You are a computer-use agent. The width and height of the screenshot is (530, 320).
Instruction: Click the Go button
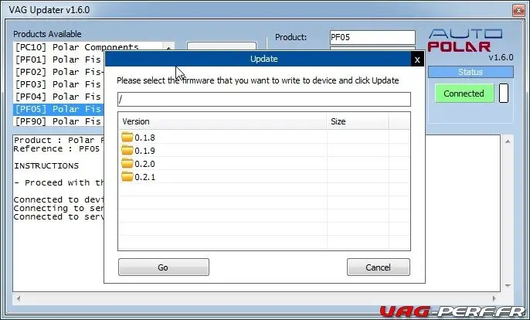(164, 267)
